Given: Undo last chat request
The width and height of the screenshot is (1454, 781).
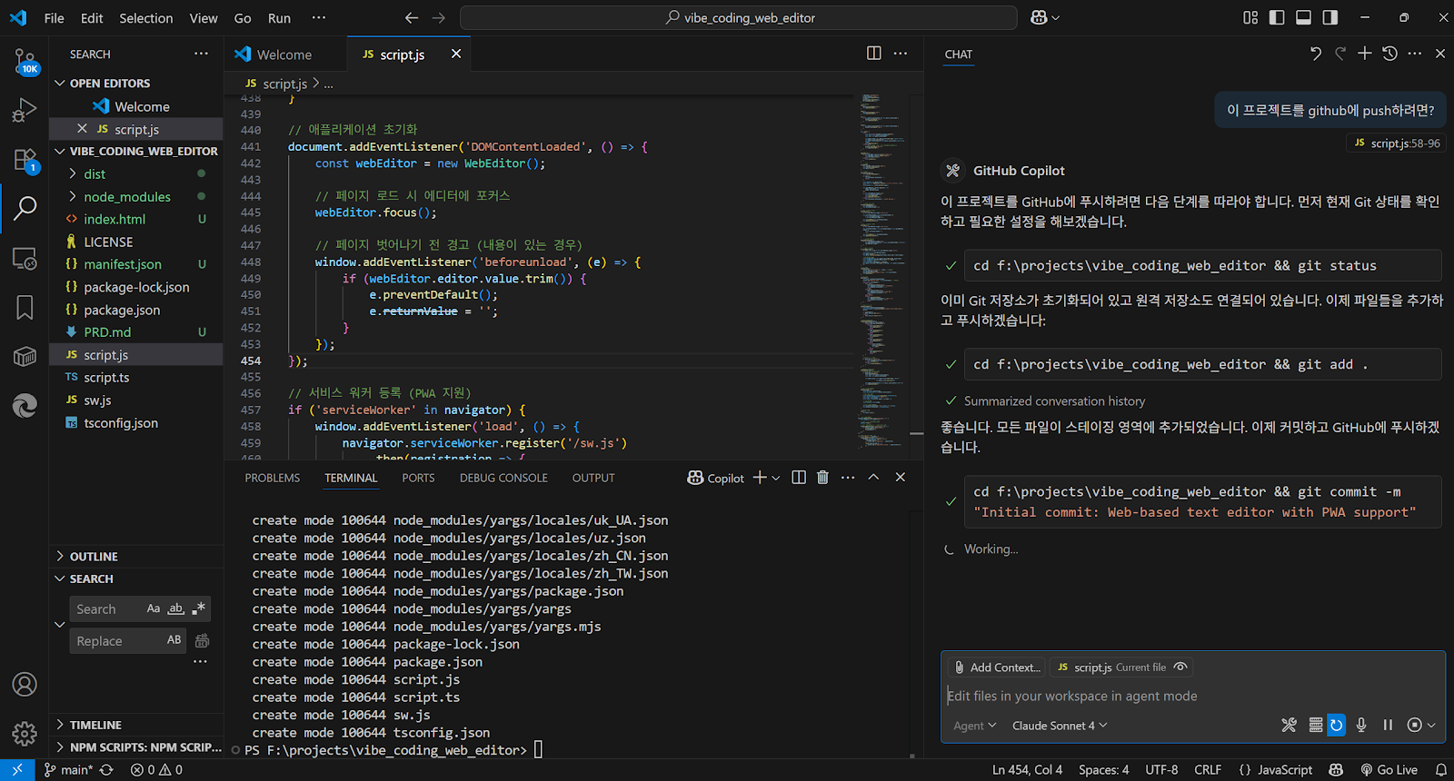Looking at the screenshot, I should [1315, 54].
